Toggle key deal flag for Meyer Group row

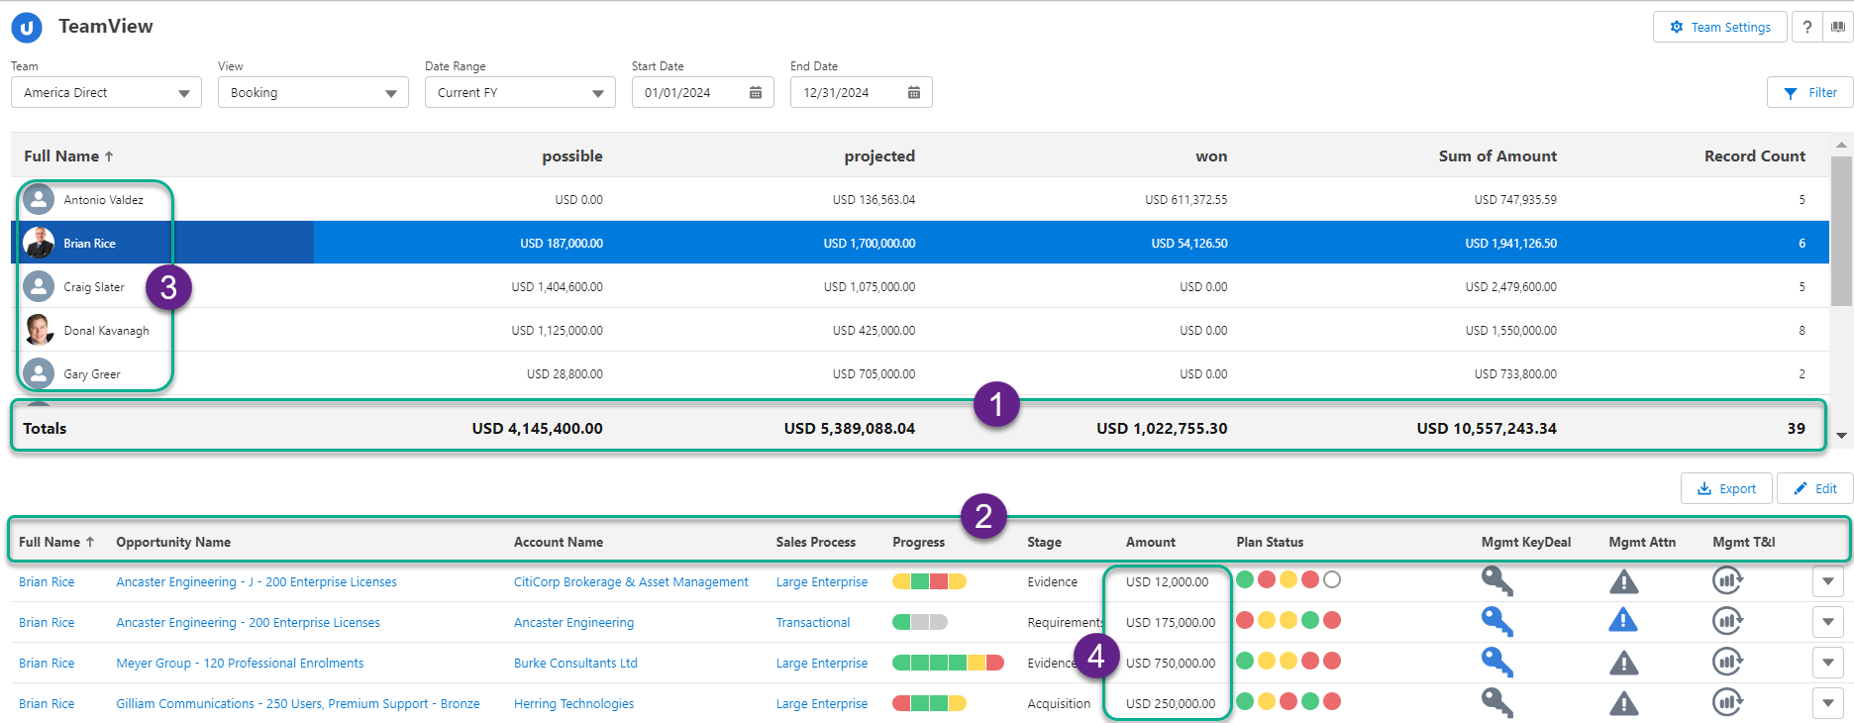(1496, 663)
